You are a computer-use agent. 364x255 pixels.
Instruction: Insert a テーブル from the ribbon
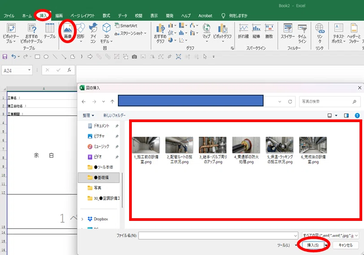click(50, 31)
